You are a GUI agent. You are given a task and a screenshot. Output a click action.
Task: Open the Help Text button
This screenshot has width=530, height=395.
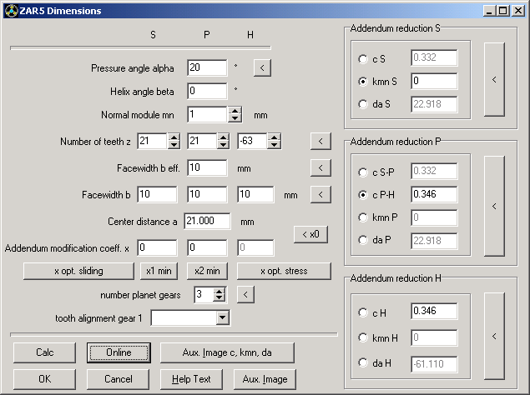coord(192,379)
